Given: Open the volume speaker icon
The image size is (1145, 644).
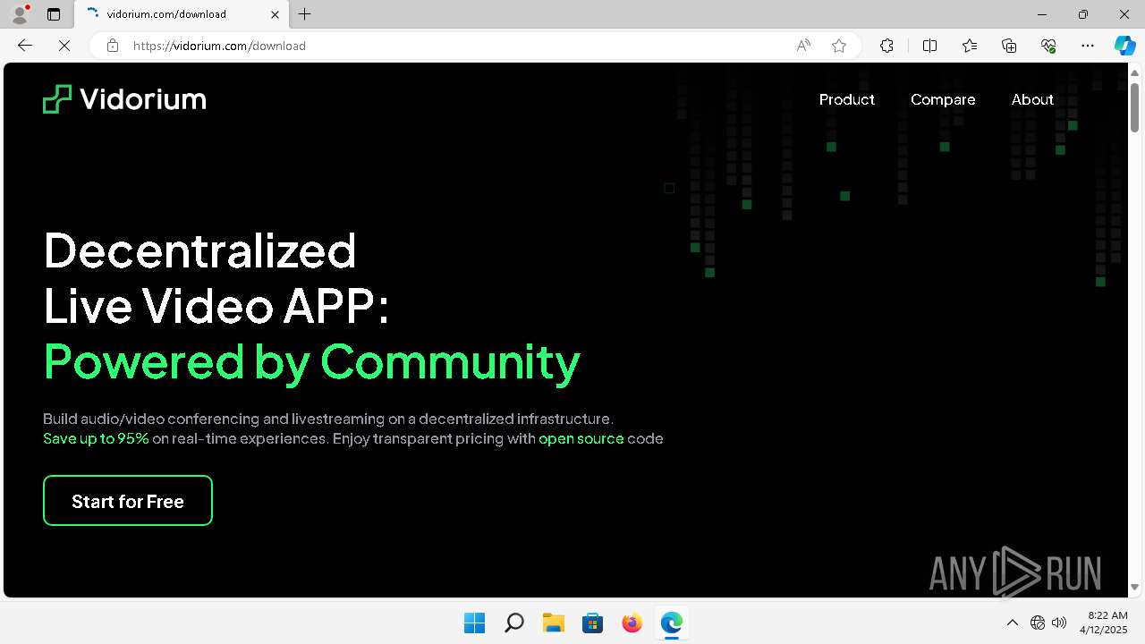Looking at the screenshot, I should [x=1059, y=623].
